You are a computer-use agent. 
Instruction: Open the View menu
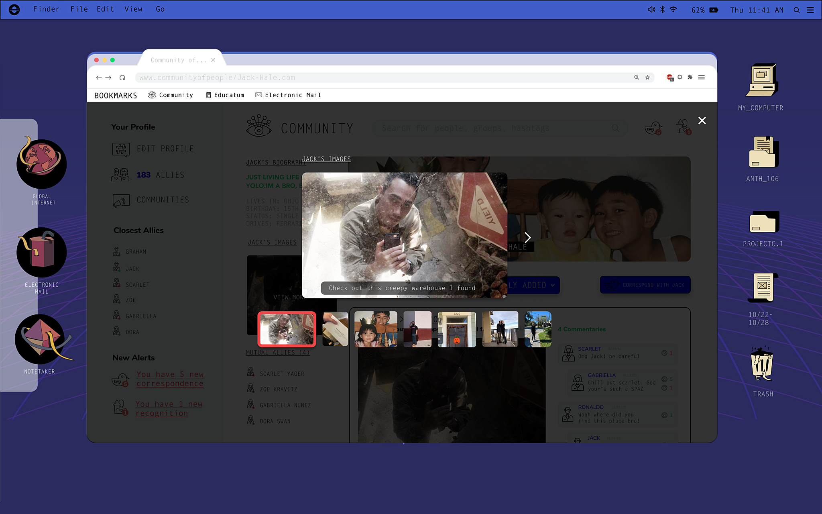(x=133, y=9)
